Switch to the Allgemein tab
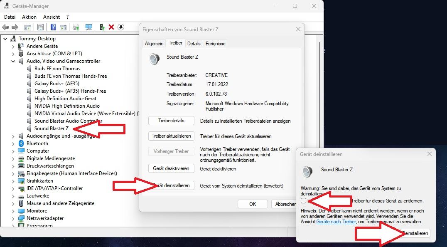Screen dimensions: 447x247 click(x=154, y=44)
